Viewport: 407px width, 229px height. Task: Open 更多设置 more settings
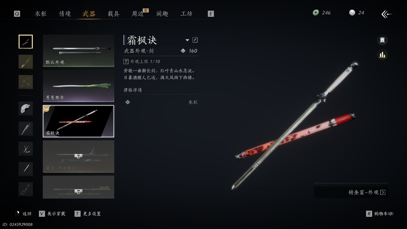coord(88,214)
